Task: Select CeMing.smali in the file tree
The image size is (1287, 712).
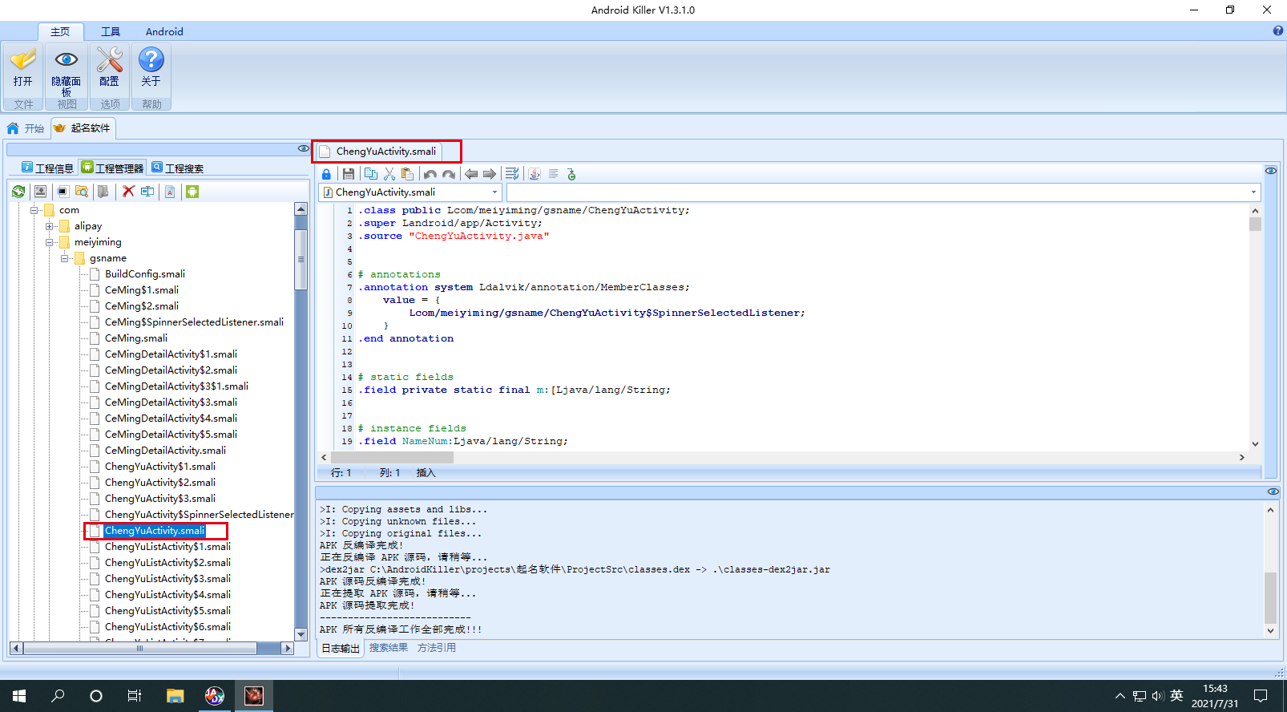Action: coord(135,338)
